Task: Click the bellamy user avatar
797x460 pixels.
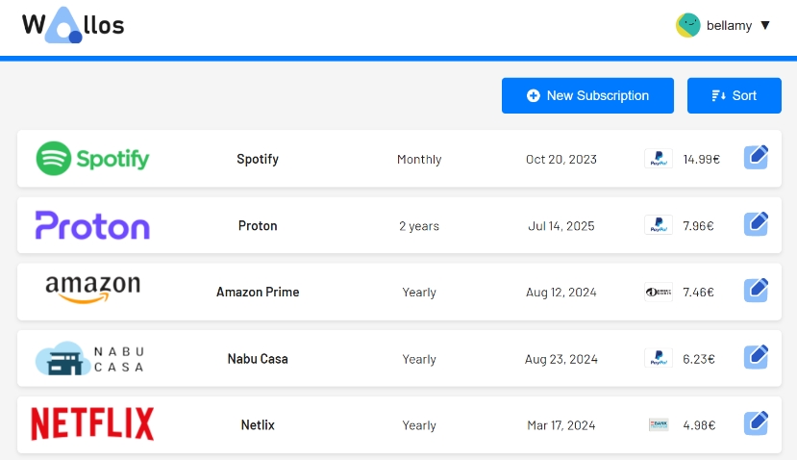Action: (687, 25)
